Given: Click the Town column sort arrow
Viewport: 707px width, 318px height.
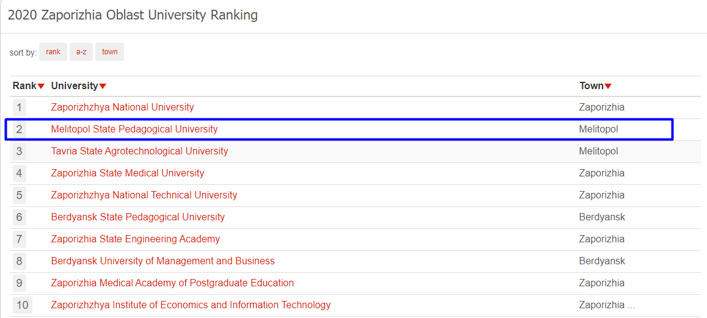Looking at the screenshot, I should coord(608,86).
